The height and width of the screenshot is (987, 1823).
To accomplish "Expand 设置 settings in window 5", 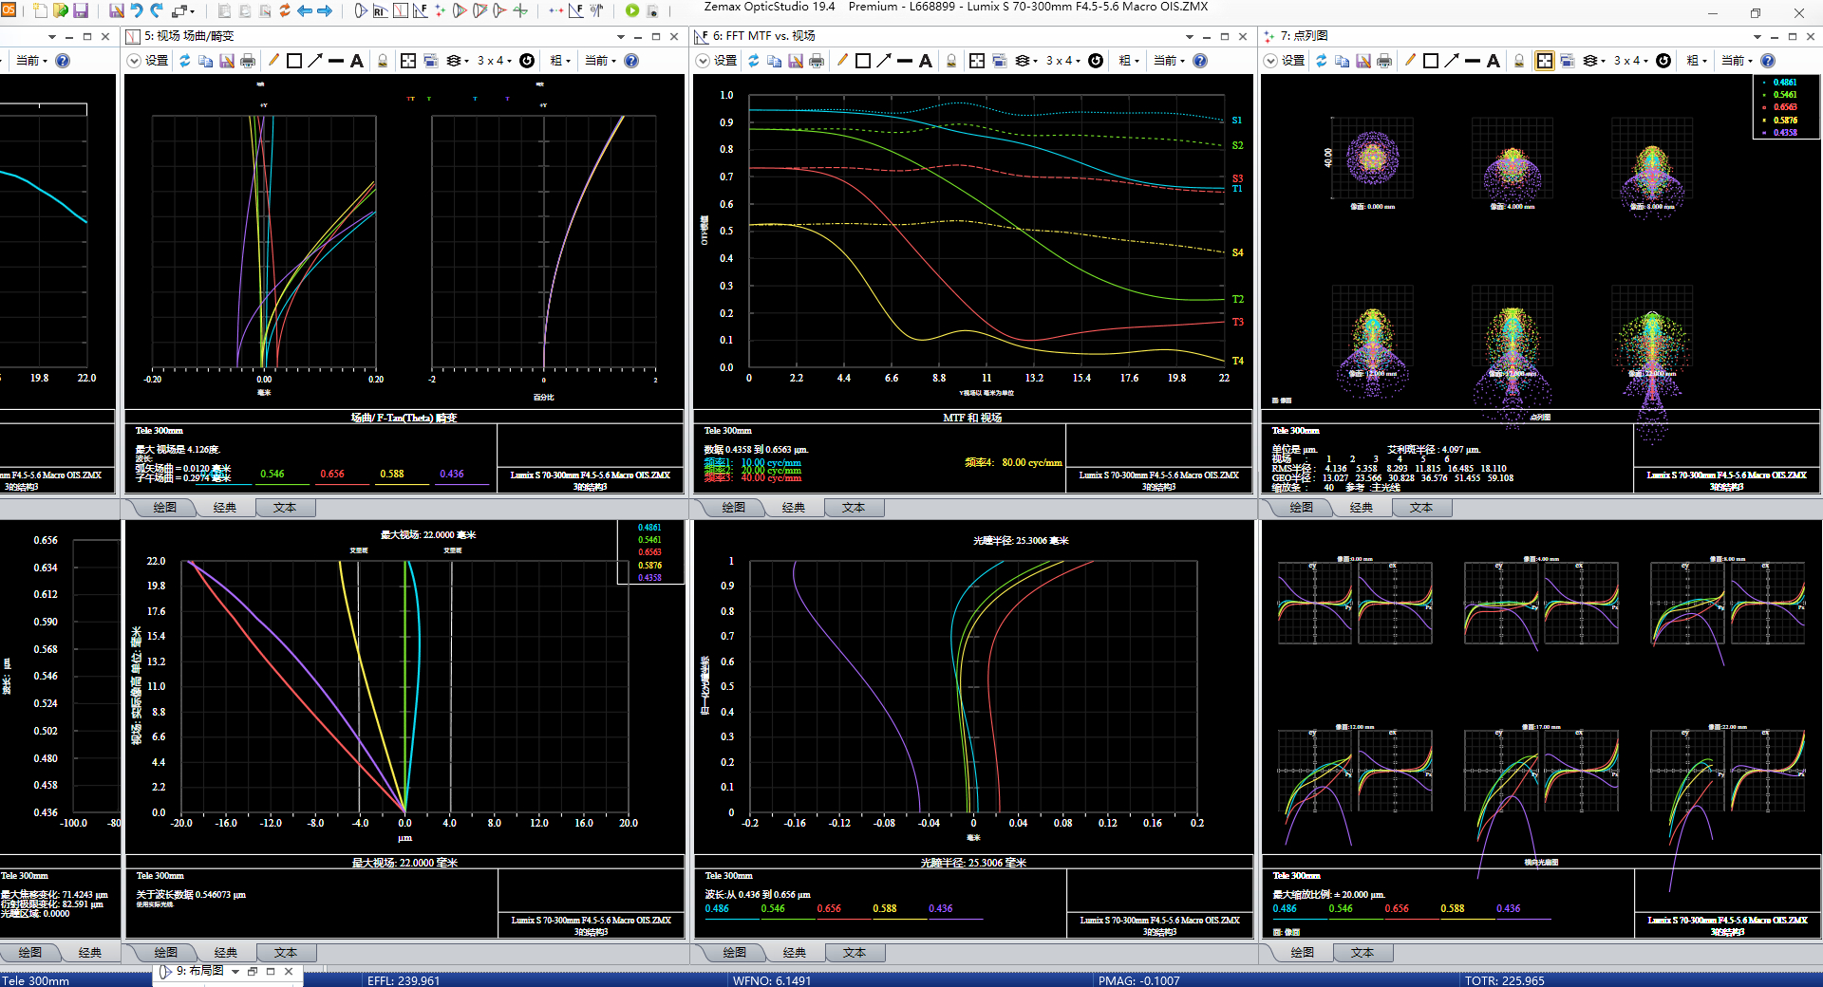I will (x=147, y=61).
